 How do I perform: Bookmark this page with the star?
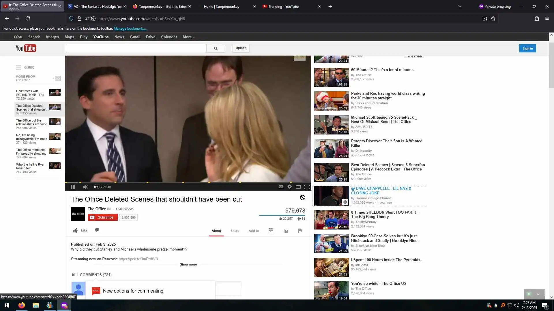[x=493, y=19]
